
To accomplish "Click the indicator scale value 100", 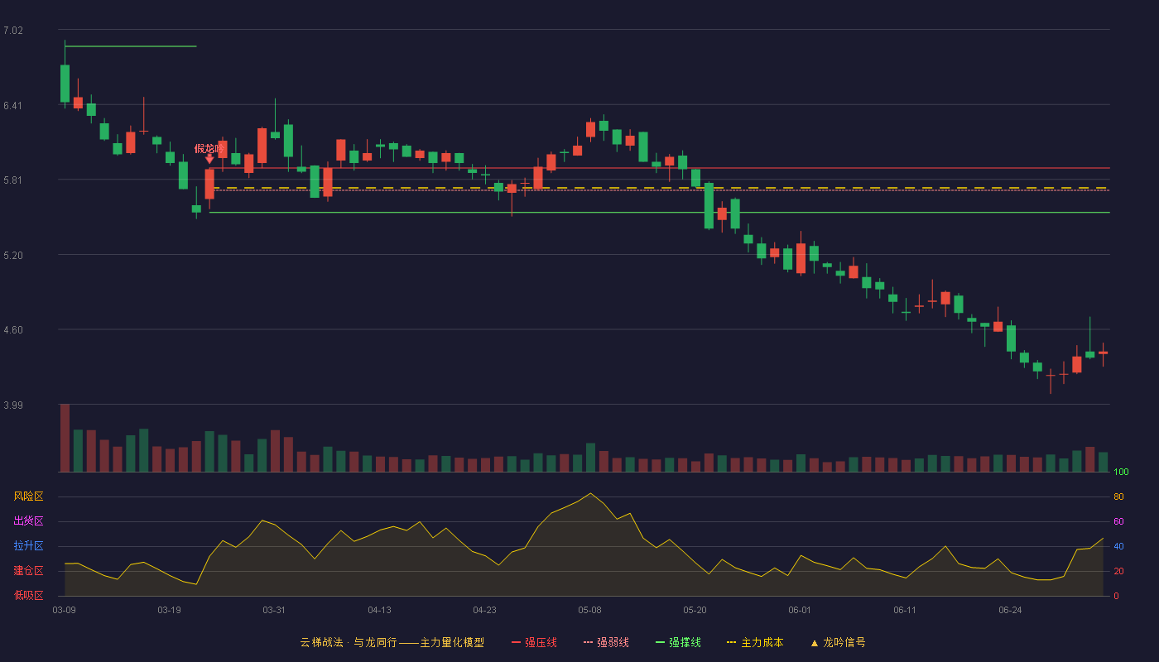I will [1121, 473].
